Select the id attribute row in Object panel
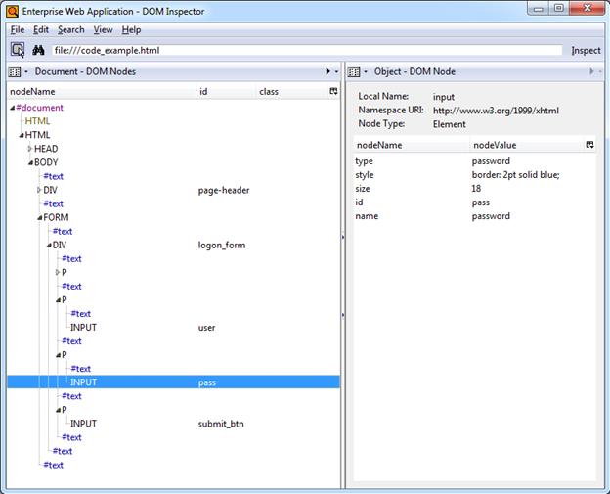Screen dimensions: 610x494 point(474,202)
